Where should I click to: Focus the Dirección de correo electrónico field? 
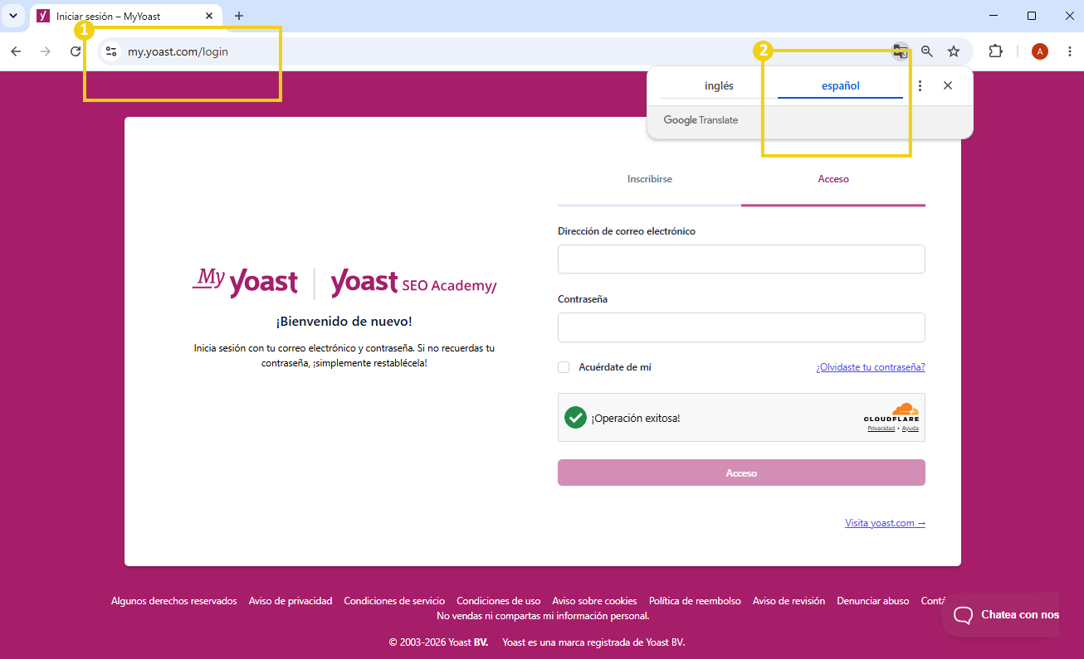[x=741, y=259]
